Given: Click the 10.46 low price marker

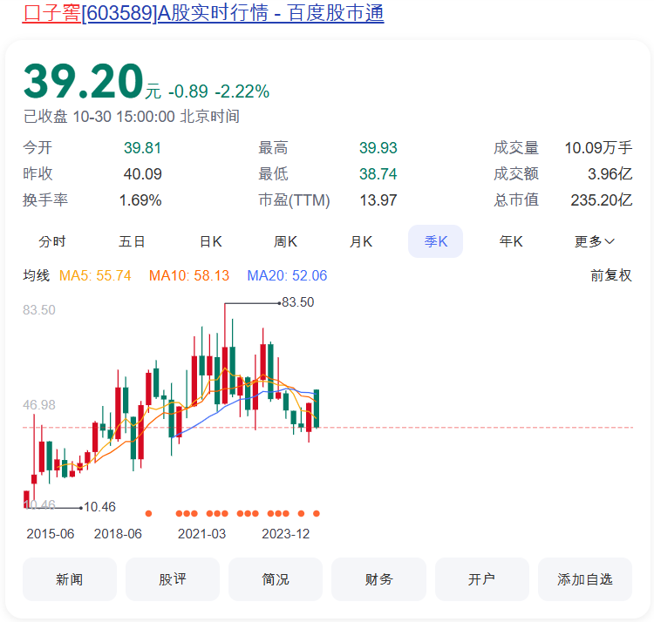Looking at the screenshot, I should 99,507.
